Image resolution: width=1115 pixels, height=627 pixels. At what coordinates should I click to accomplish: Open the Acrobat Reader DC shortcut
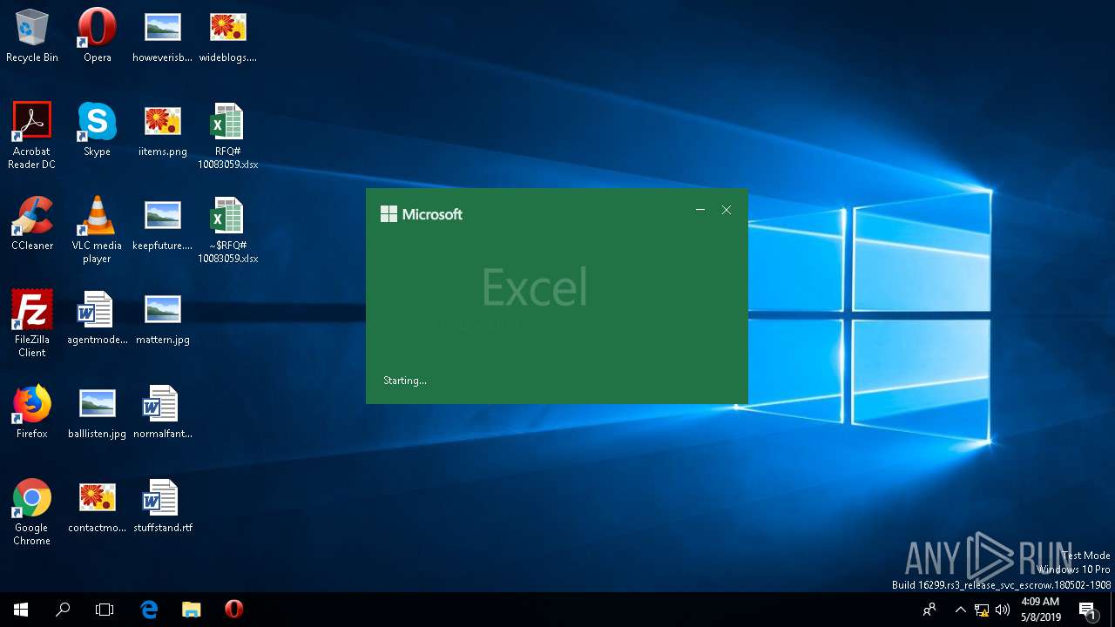click(x=32, y=136)
